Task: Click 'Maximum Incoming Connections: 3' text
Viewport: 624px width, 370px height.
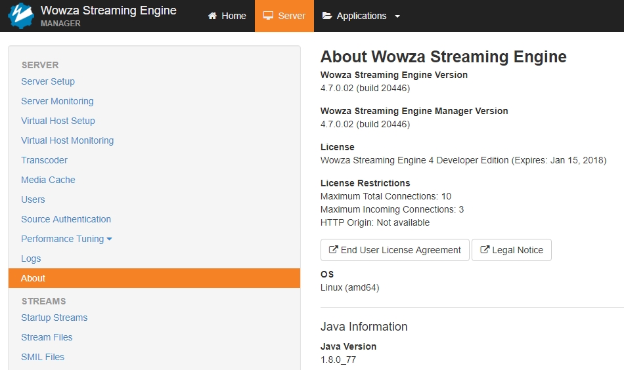Action: tap(392, 209)
